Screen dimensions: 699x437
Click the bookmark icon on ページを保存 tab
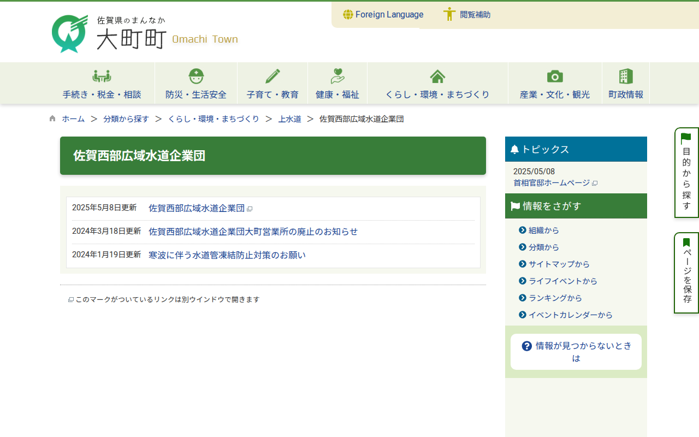pos(686,243)
